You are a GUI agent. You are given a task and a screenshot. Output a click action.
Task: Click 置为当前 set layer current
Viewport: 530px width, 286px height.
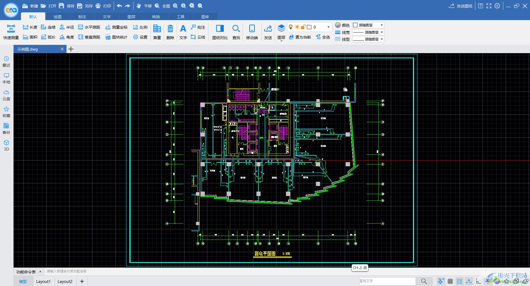point(300,37)
